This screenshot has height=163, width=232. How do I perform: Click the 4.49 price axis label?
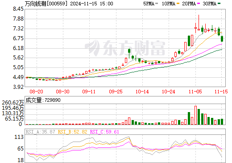point(18,77)
